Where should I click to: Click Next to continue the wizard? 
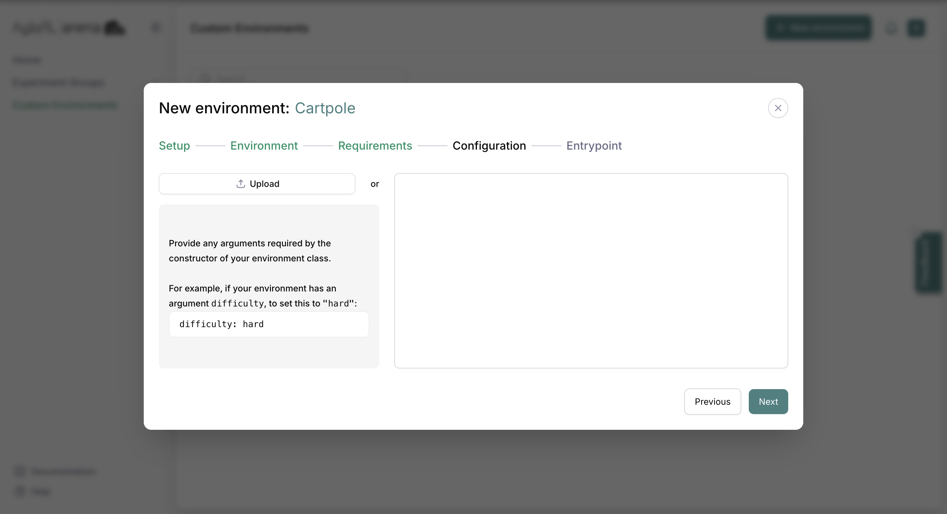(768, 402)
